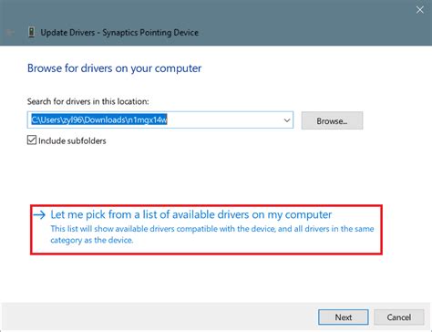Click the back arrow in the title bar
This screenshot has height=332, width=432.
[10, 32]
